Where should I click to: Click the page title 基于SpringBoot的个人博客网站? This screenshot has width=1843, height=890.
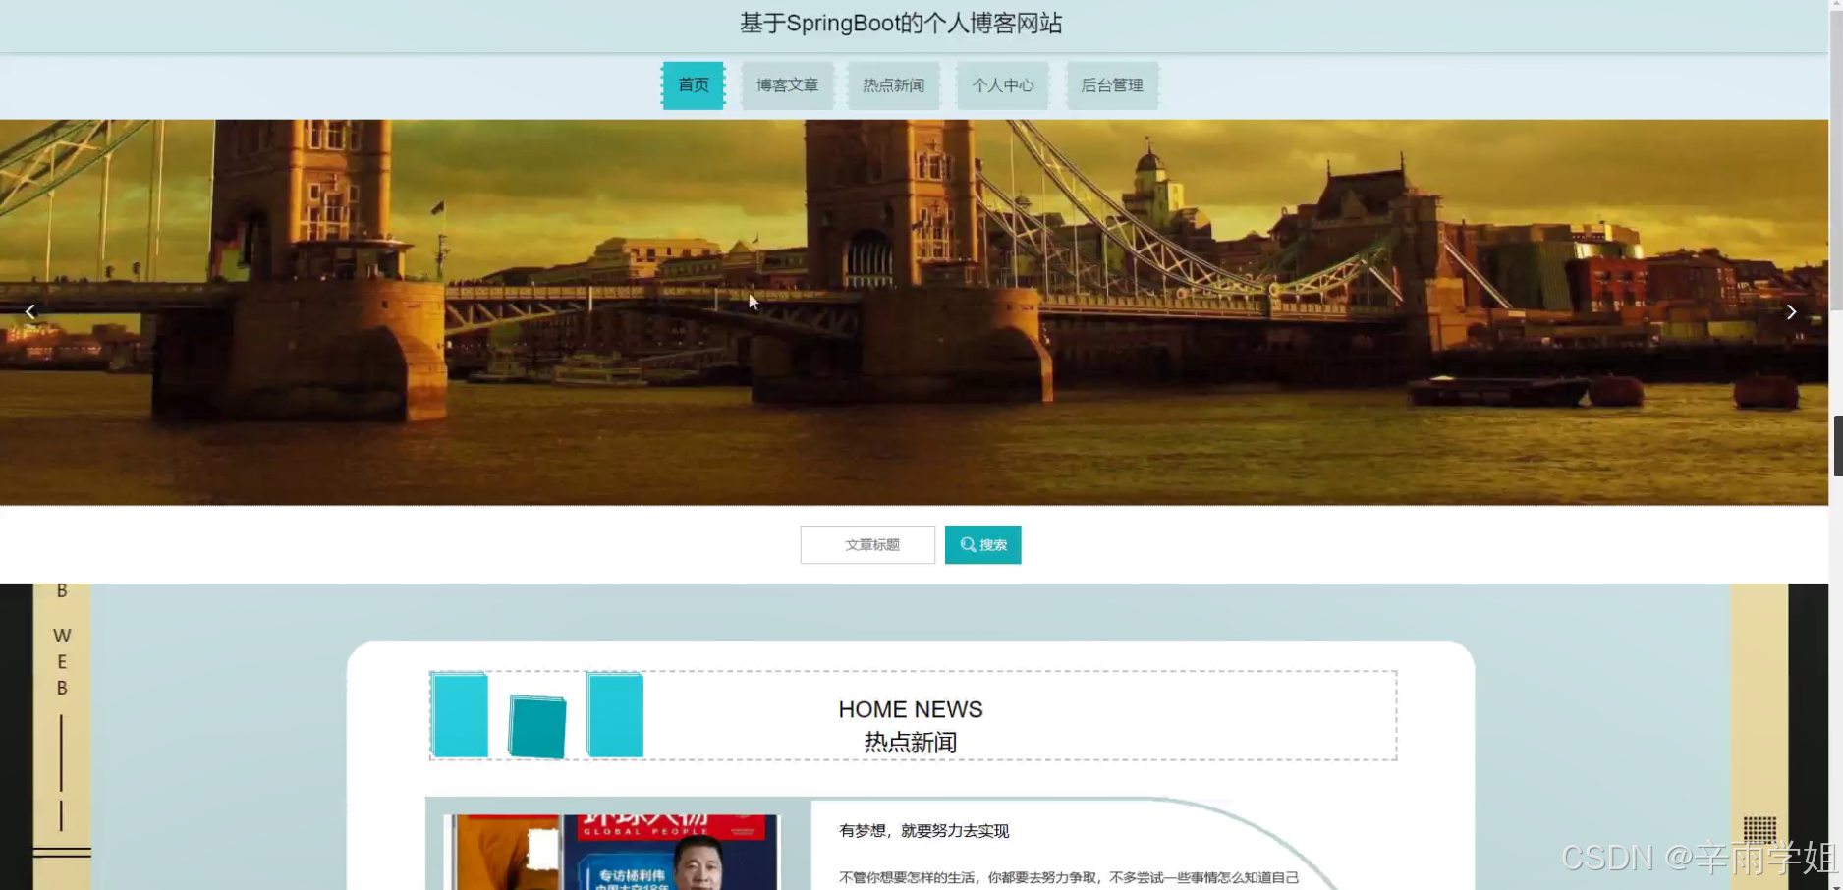(901, 23)
